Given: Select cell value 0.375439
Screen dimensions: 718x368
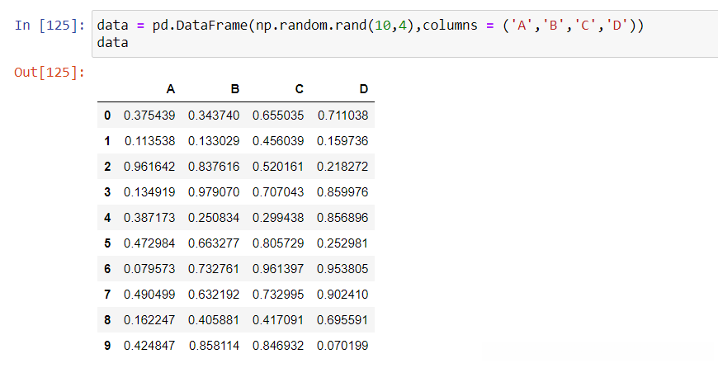Looking at the screenshot, I should pyautogui.click(x=149, y=116).
